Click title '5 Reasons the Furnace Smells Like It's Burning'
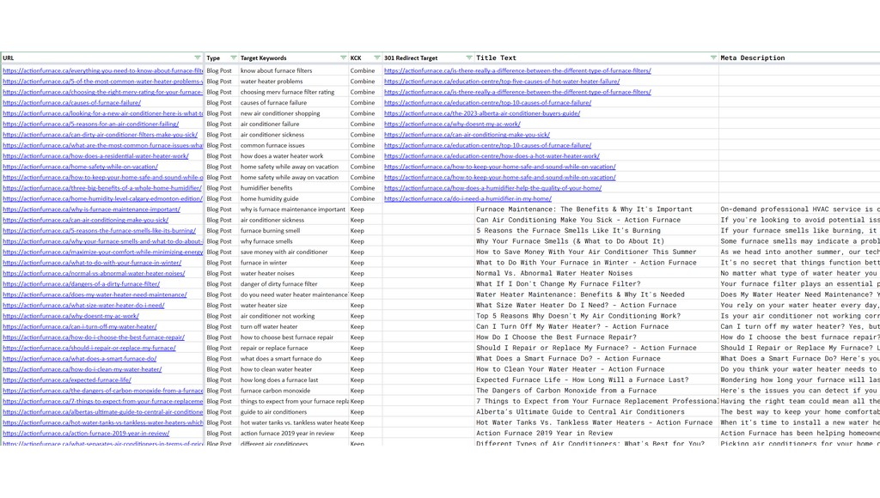Image resolution: width=880 pixels, height=498 pixels. point(568,230)
